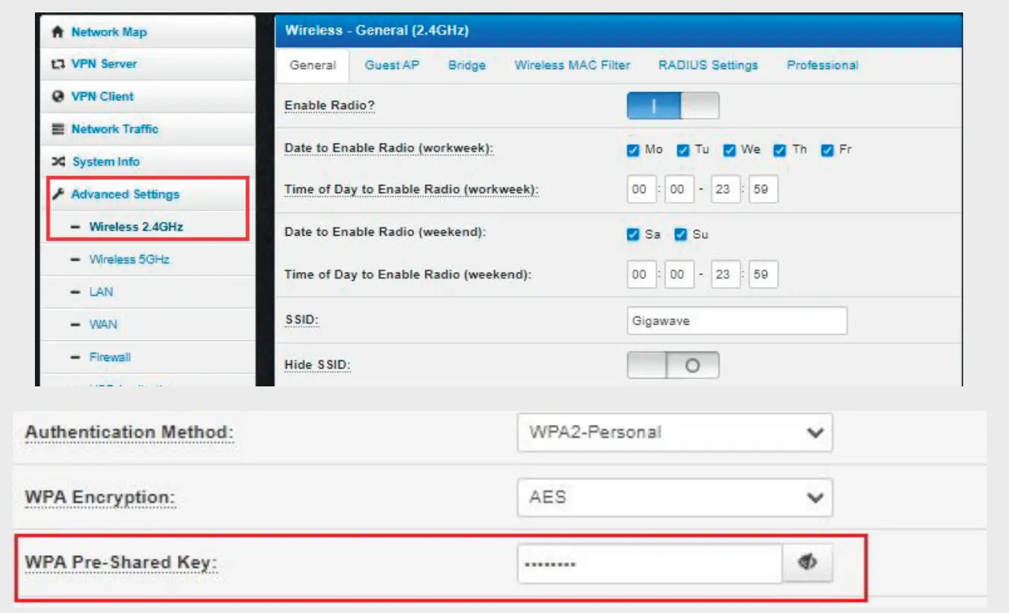Click the WPA Pre-Shared Key password field
This screenshot has width=1009, height=613.
650,564
